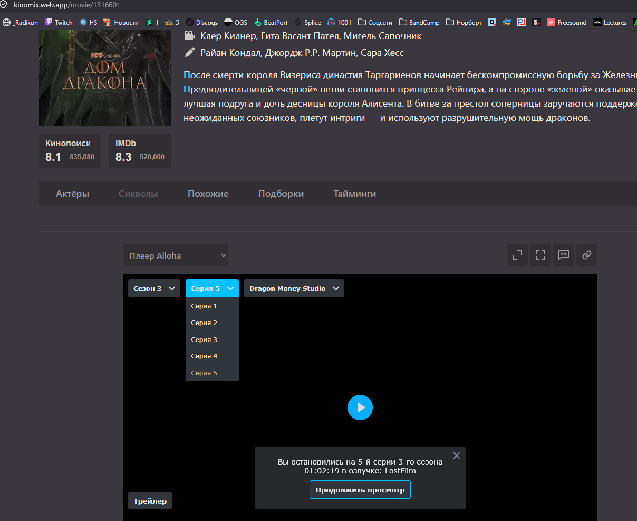637x521 pixels.
Task: Select Серия 4 from the episode list
Action: [x=212, y=356]
